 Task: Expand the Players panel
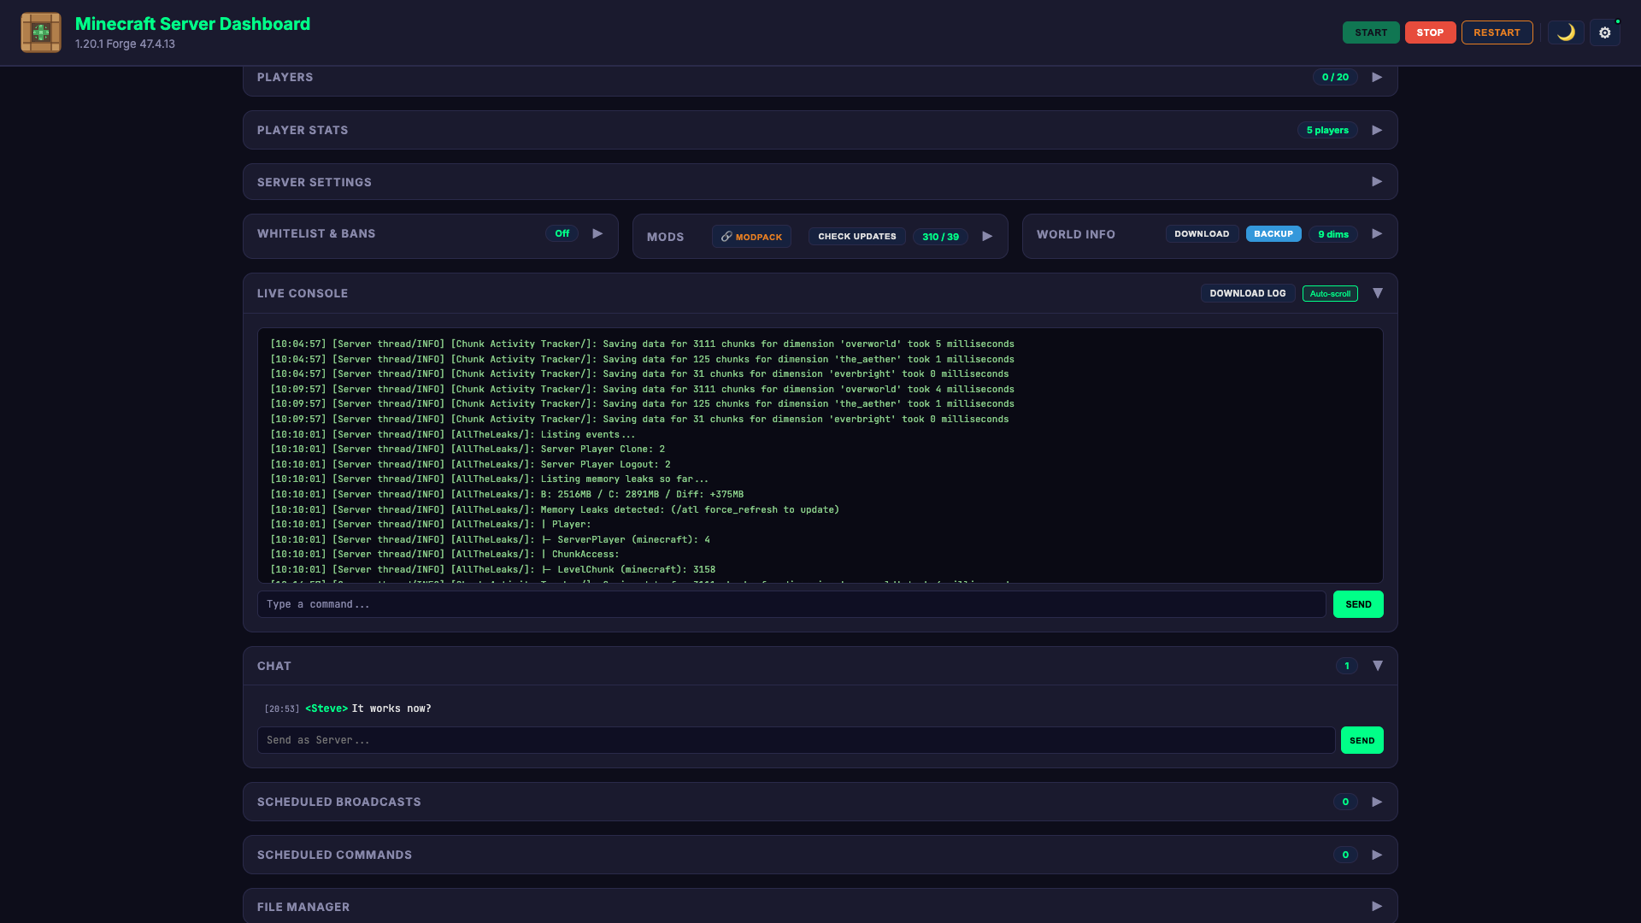point(1376,77)
